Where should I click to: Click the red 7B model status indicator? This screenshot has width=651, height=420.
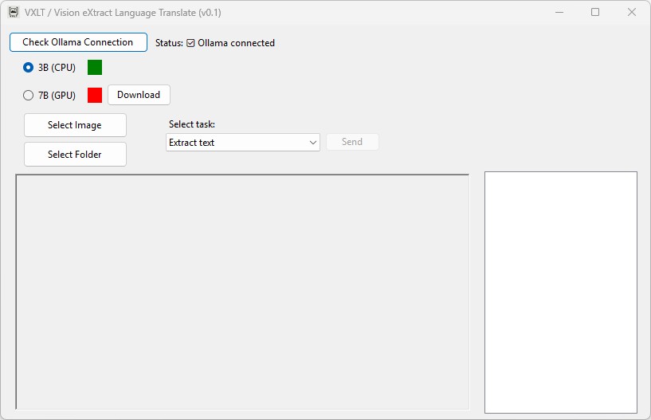tap(95, 95)
